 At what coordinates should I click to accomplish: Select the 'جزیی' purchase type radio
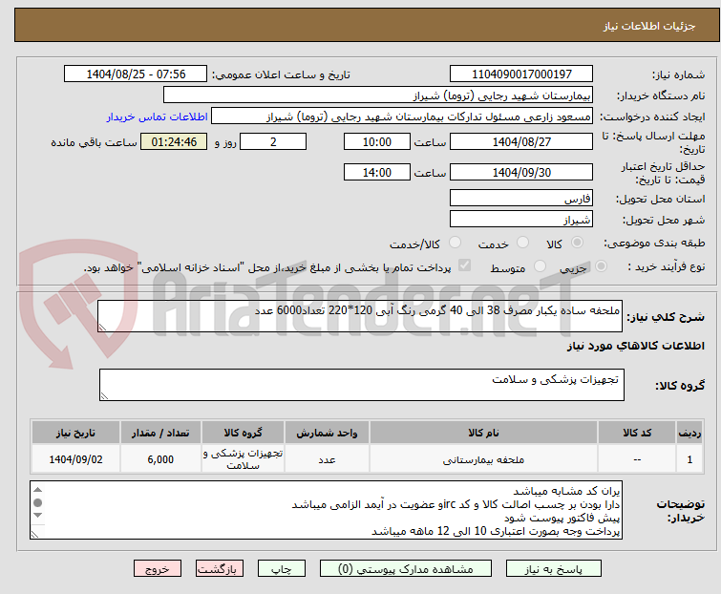[x=601, y=266]
